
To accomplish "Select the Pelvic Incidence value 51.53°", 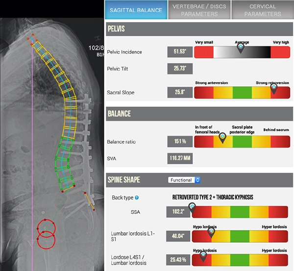I will pos(179,51).
